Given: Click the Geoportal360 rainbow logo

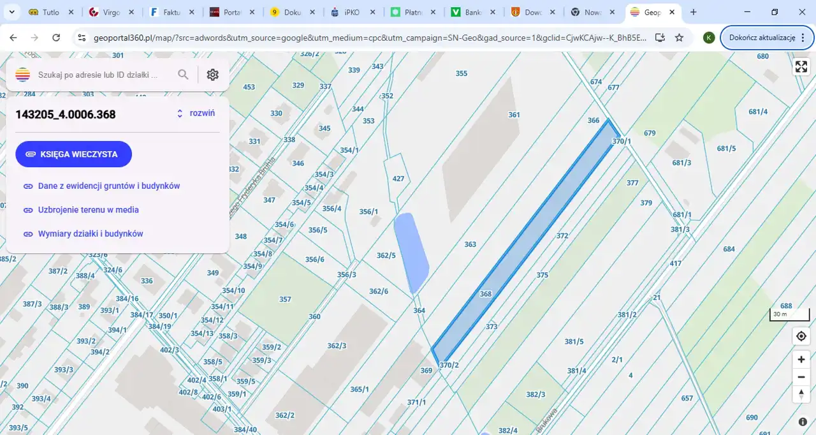Looking at the screenshot, I should click(x=22, y=75).
